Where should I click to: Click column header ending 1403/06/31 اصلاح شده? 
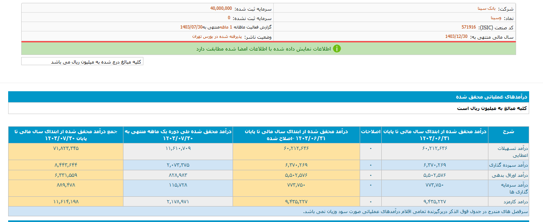[x=296, y=135]
